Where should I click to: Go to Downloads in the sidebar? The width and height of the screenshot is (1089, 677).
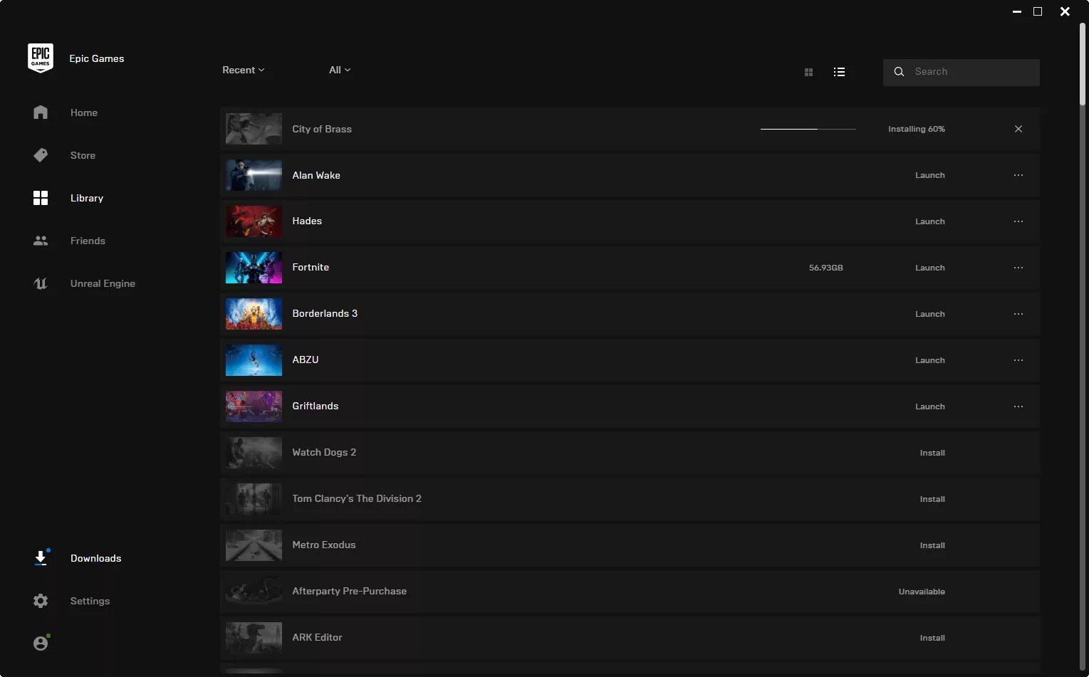(95, 558)
